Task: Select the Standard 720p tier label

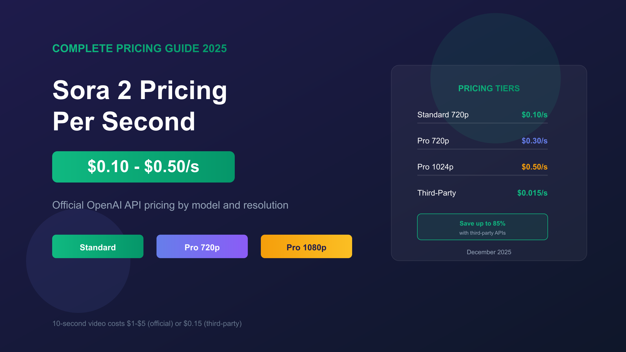Action: click(x=443, y=115)
